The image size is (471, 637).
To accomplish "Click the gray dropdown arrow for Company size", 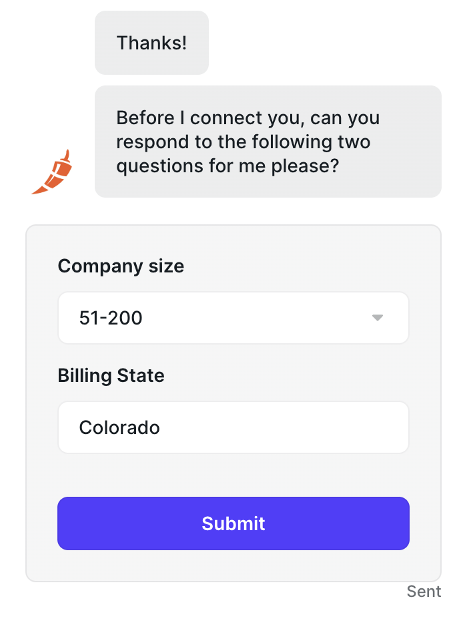I will coord(378,318).
